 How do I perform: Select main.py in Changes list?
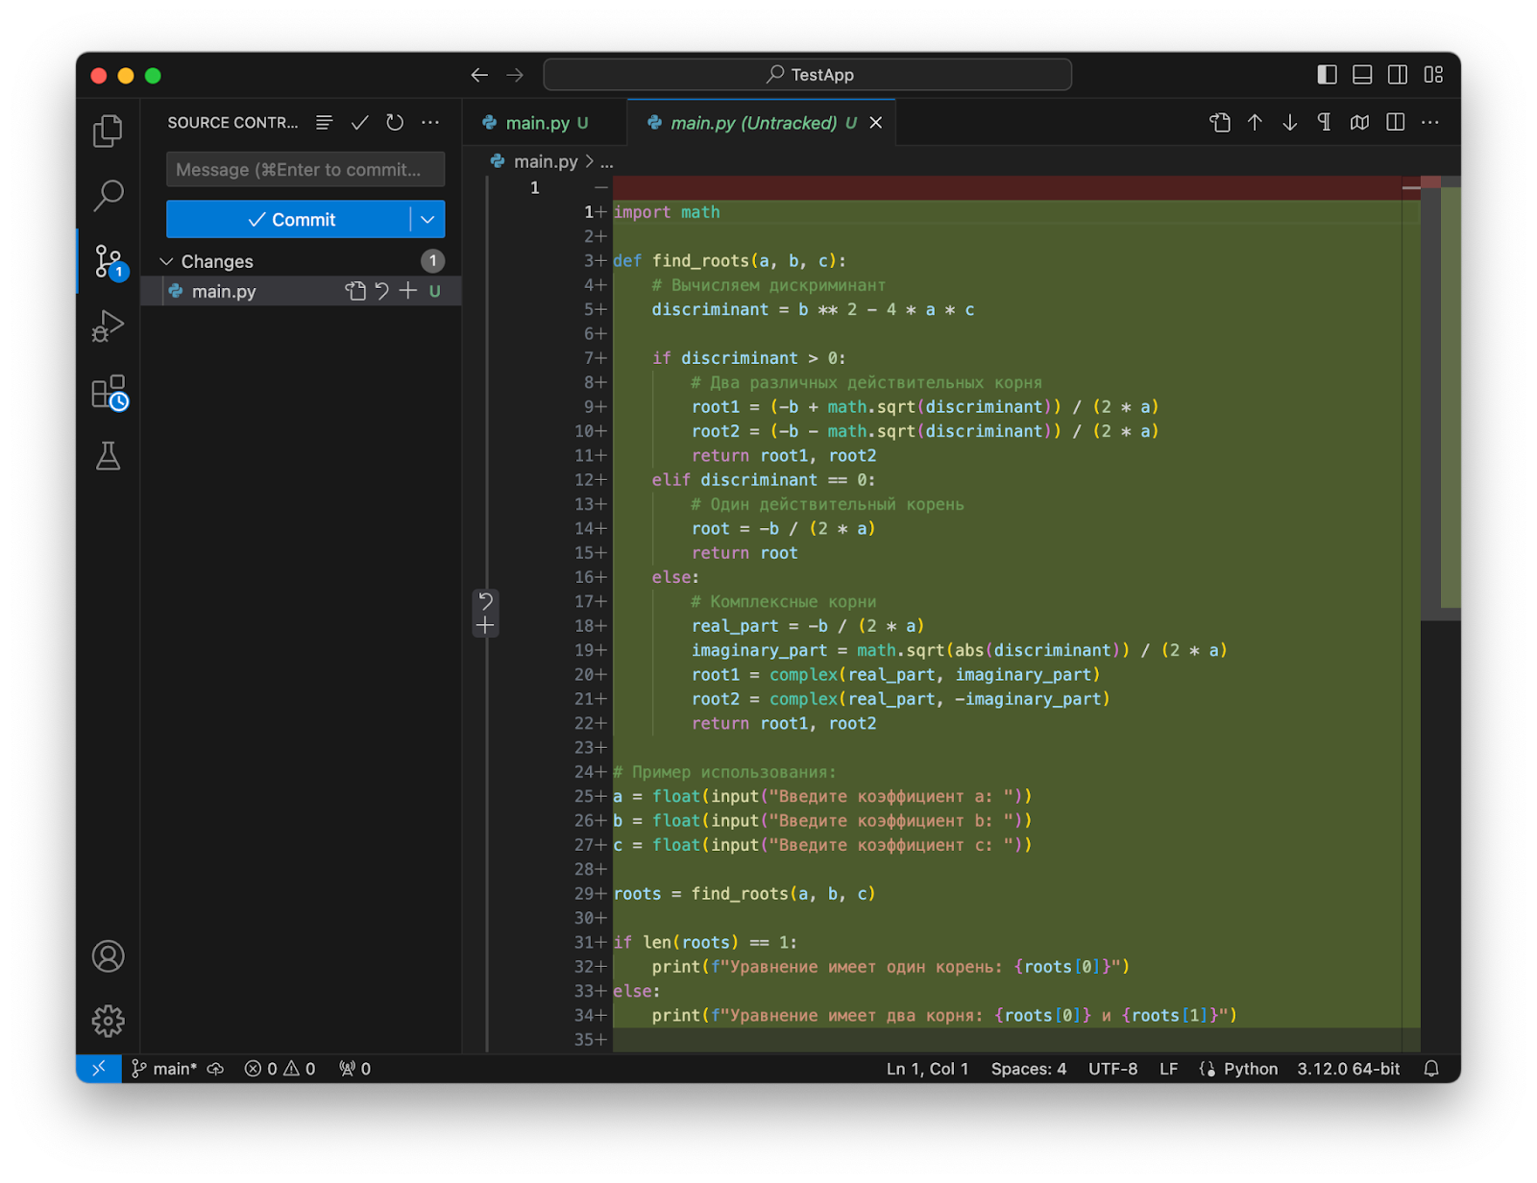coord(301,291)
